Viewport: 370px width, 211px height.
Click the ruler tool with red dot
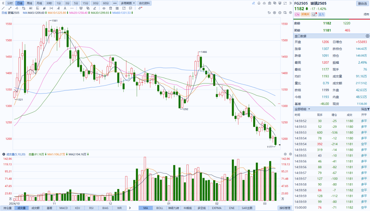(140, 8)
